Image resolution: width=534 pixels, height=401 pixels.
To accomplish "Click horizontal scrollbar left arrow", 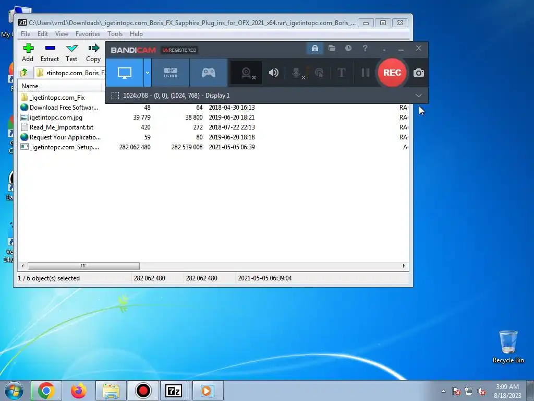I will coord(22,266).
